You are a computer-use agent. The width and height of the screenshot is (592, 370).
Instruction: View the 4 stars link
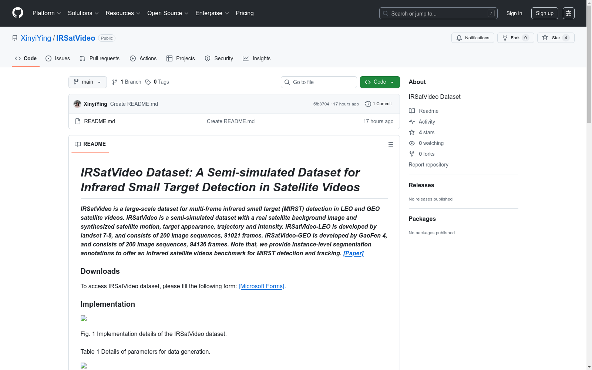pyautogui.click(x=422, y=132)
